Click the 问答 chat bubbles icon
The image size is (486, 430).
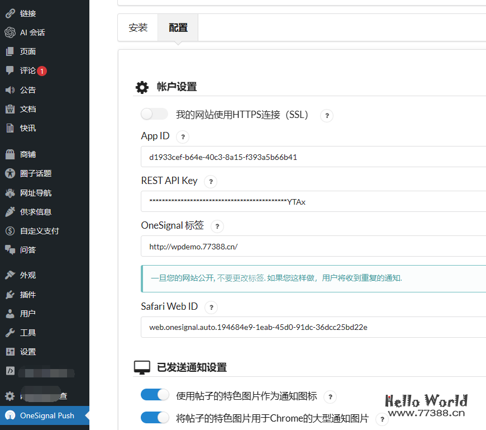pos(10,250)
